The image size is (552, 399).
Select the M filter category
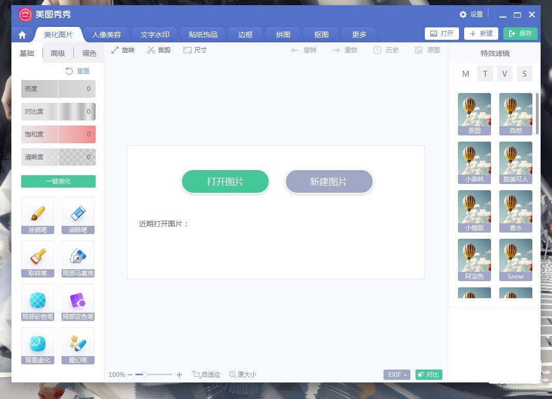[x=465, y=73]
